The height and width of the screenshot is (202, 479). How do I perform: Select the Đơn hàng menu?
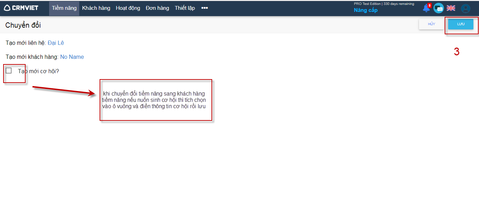tap(157, 8)
